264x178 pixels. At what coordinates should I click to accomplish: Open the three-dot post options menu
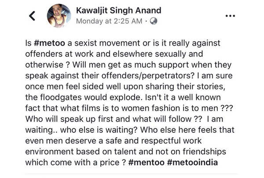point(230,16)
